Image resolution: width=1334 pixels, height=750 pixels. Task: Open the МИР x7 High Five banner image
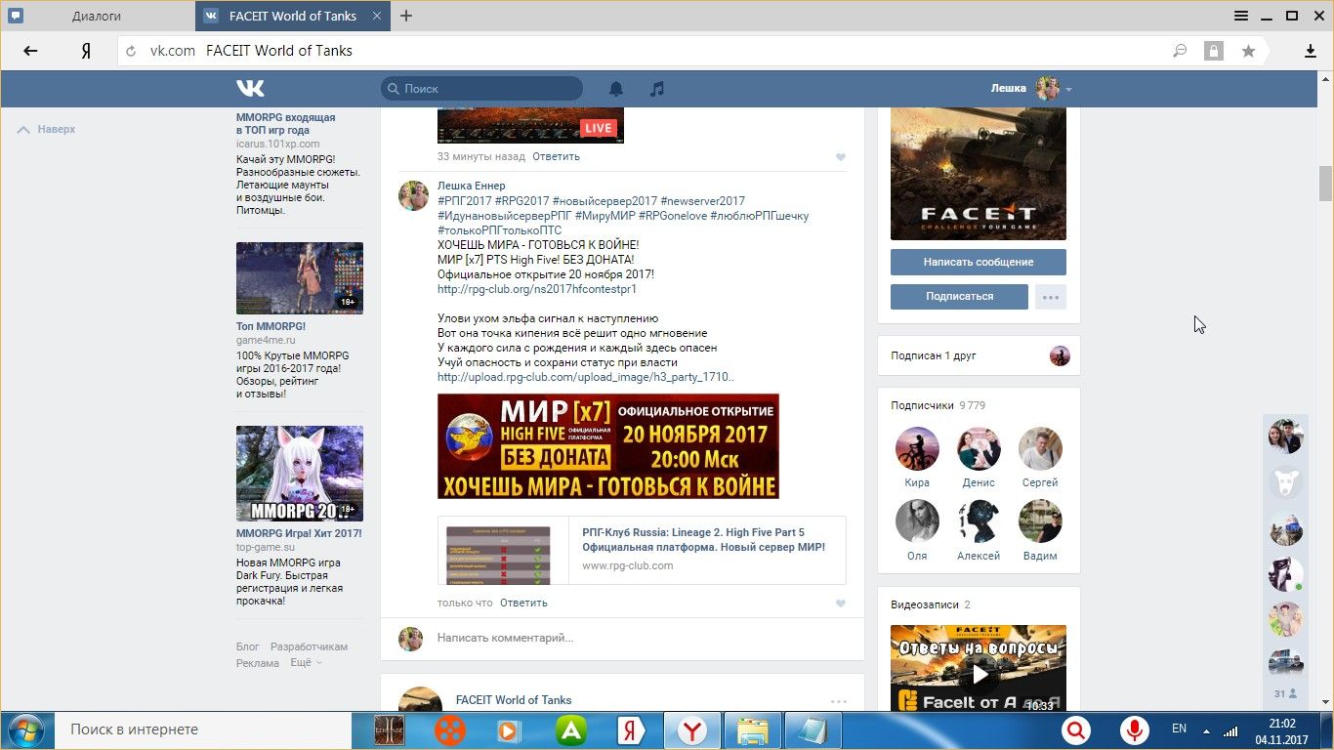[x=608, y=446]
